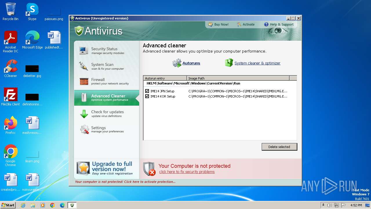Open Recycle Bin on the desktop
This screenshot has height=209, width=371.
10,12
